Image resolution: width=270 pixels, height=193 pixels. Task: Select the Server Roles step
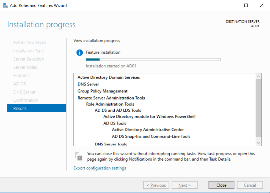coord(25,67)
